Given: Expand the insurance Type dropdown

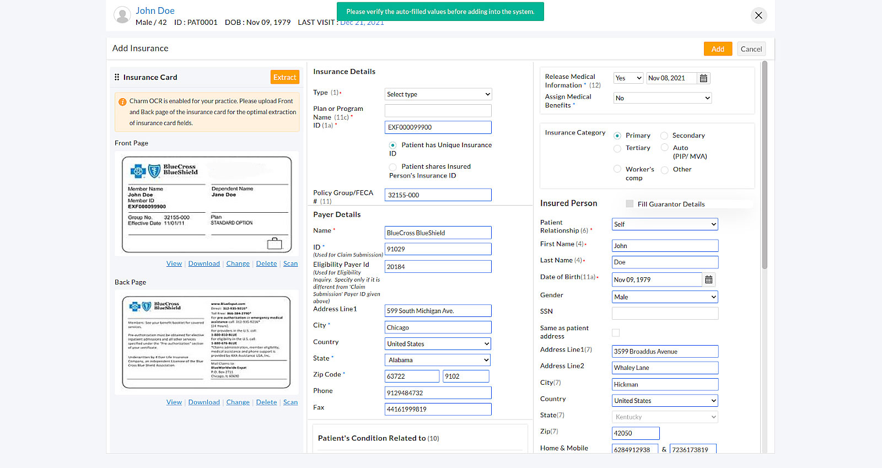Looking at the screenshot, I should [x=438, y=94].
